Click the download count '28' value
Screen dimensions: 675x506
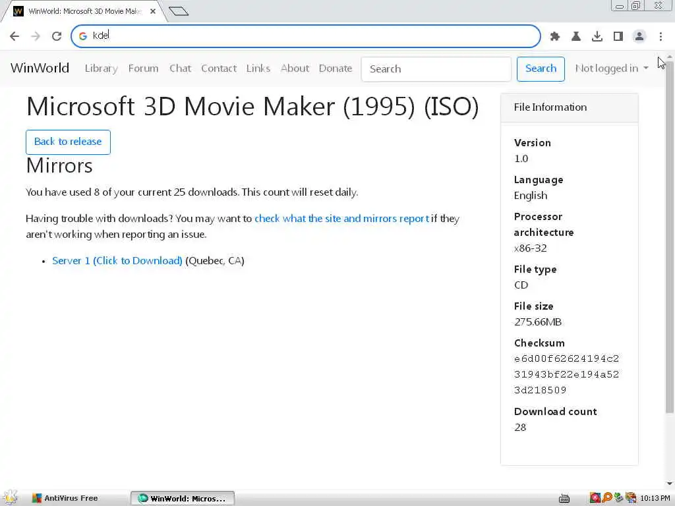520,427
